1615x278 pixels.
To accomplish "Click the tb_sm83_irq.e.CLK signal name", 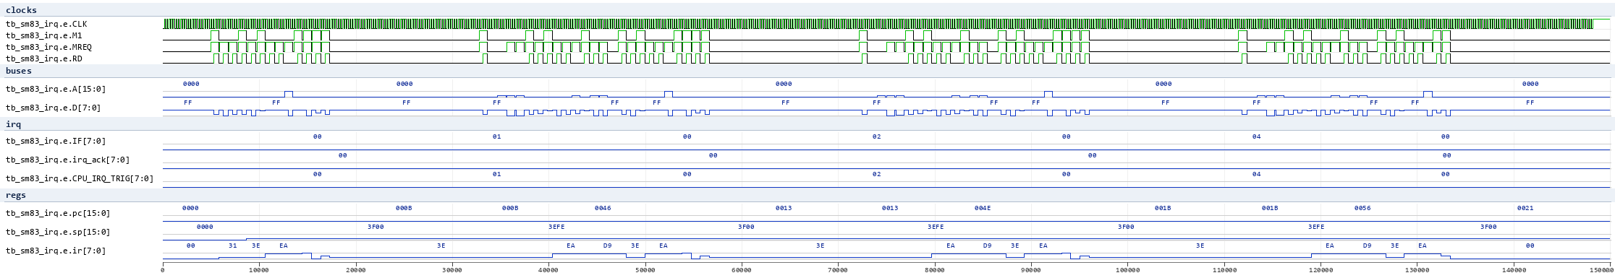I will pyautogui.click(x=46, y=24).
